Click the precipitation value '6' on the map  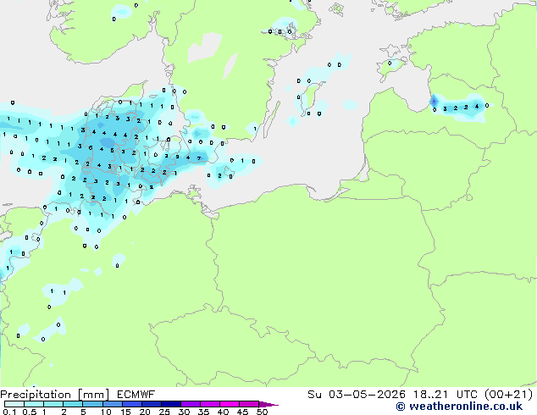coord(91,148)
